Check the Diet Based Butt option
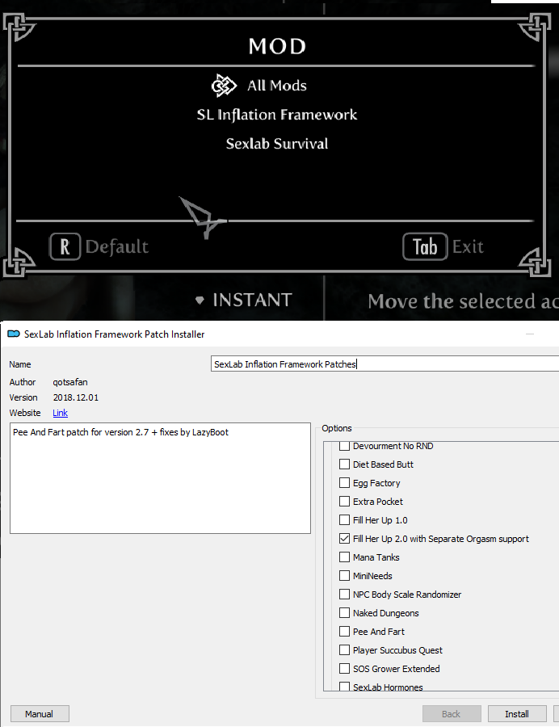Screen dimensions: 559x727 coord(344,464)
